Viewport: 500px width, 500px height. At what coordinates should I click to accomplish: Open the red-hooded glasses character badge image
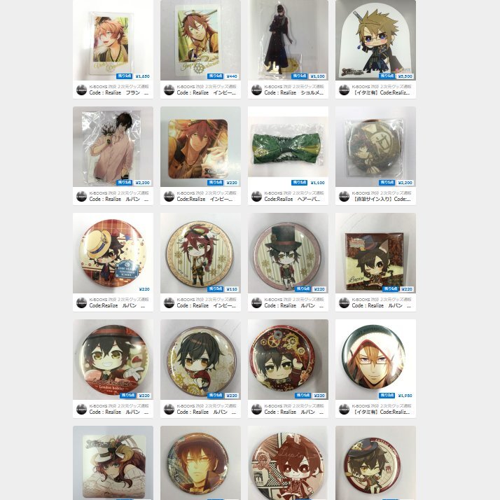click(x=375, y=360)
